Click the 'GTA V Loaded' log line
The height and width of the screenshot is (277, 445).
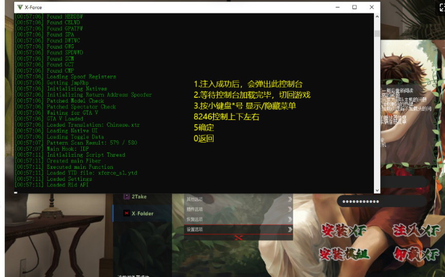(x=49, y=118)
